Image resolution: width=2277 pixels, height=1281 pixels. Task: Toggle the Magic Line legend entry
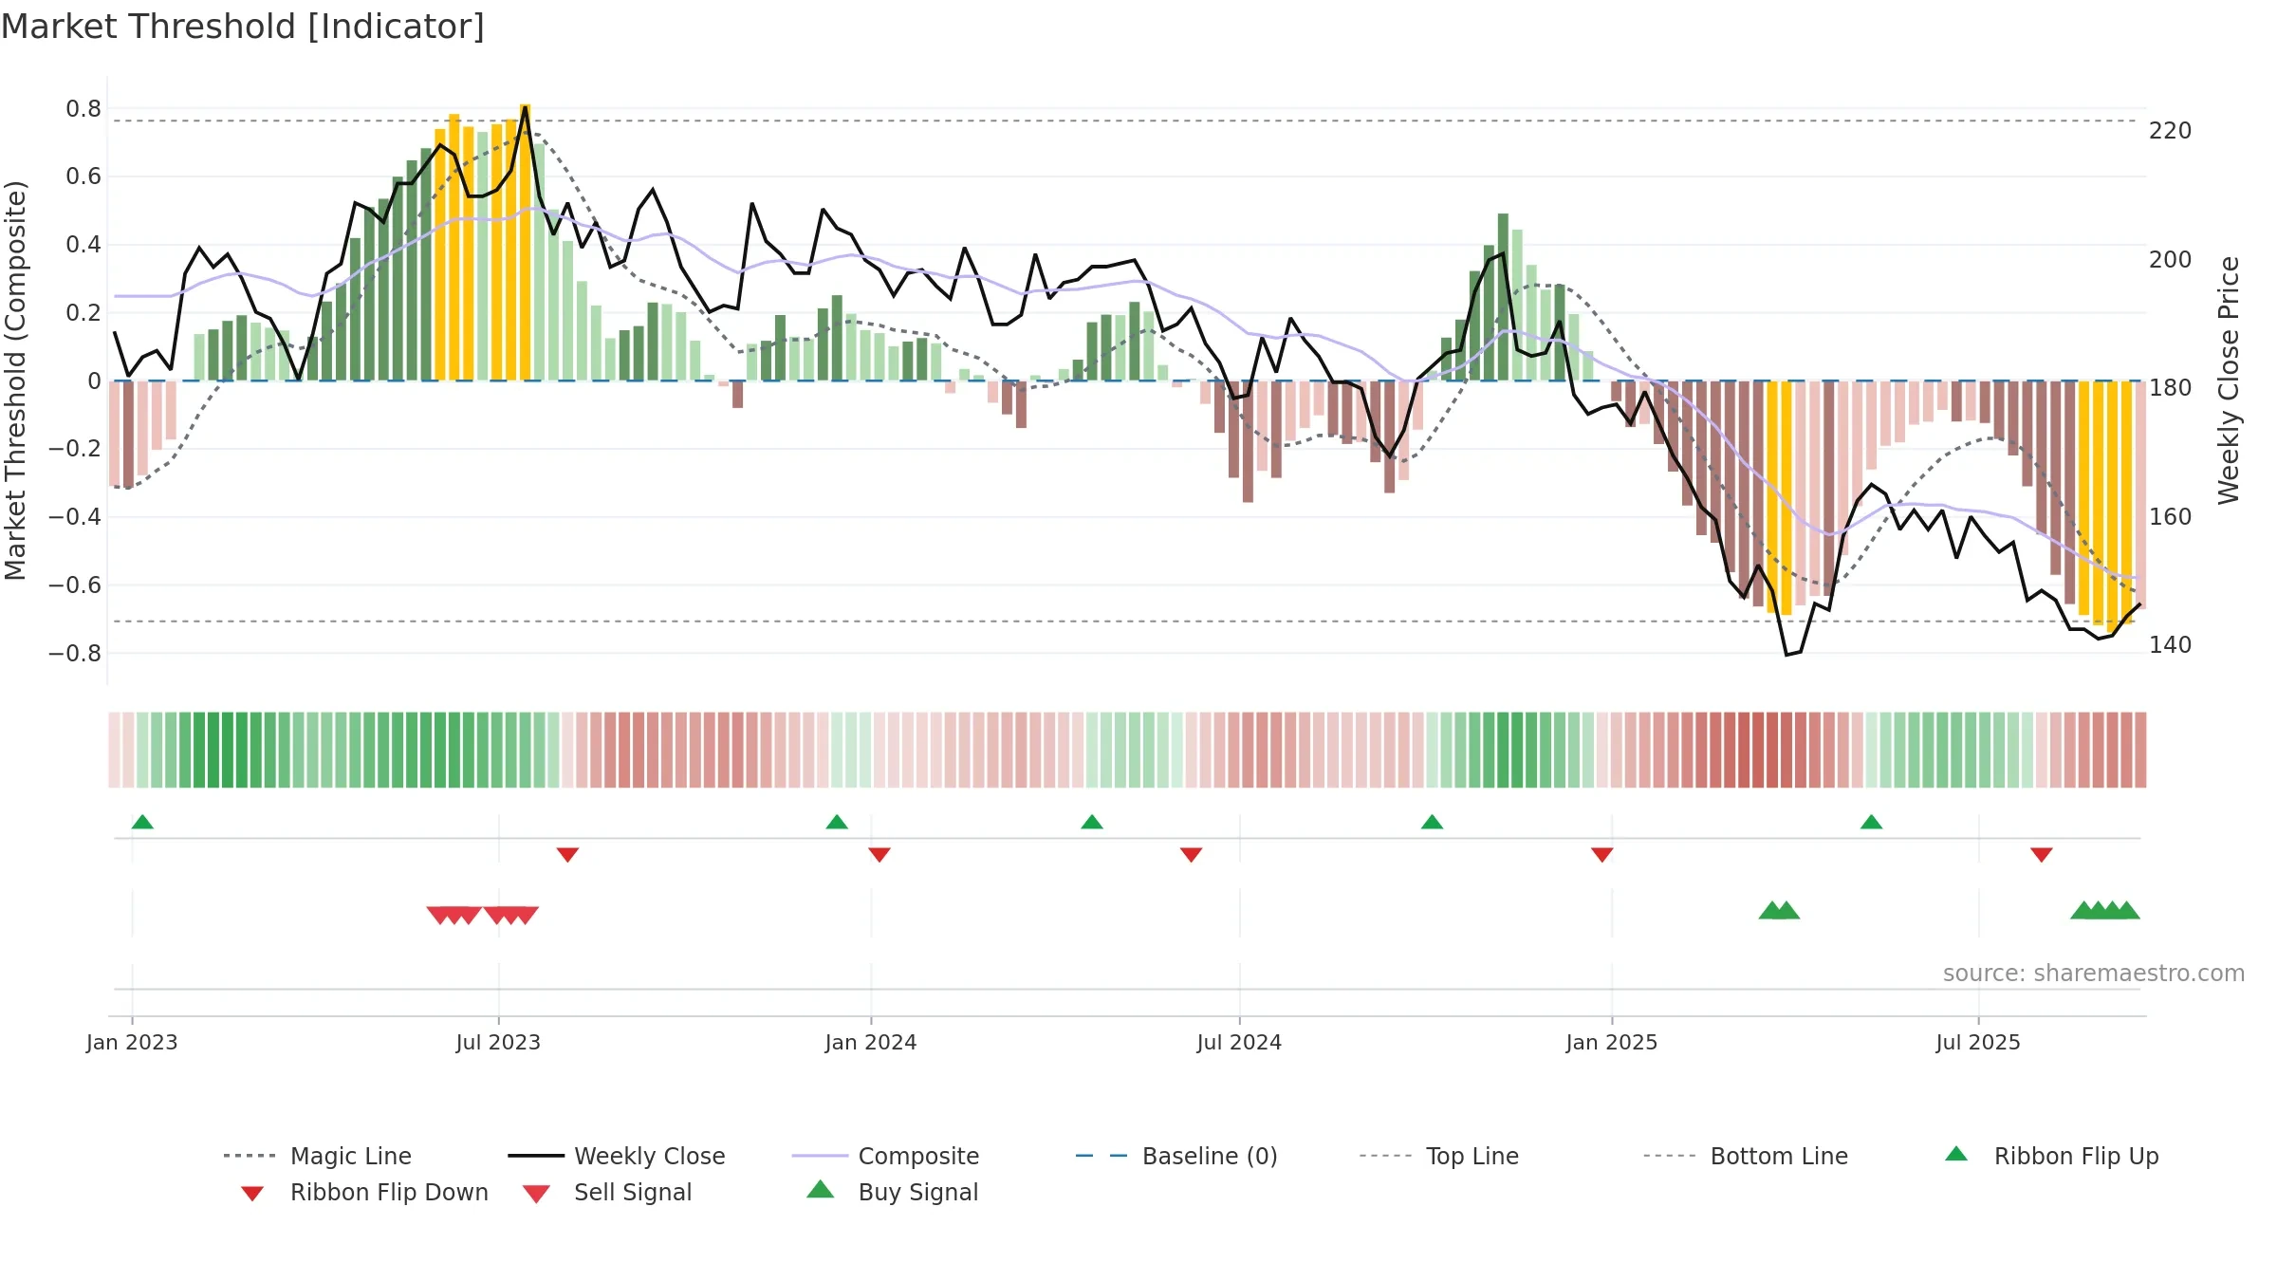318,1156
